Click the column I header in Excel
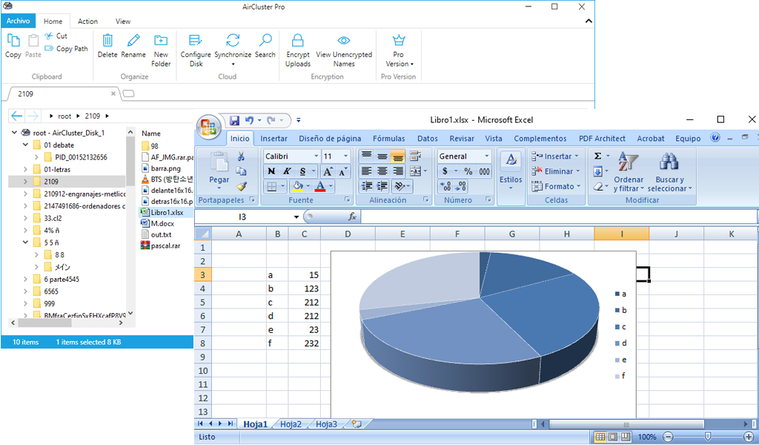 (622, 234)
